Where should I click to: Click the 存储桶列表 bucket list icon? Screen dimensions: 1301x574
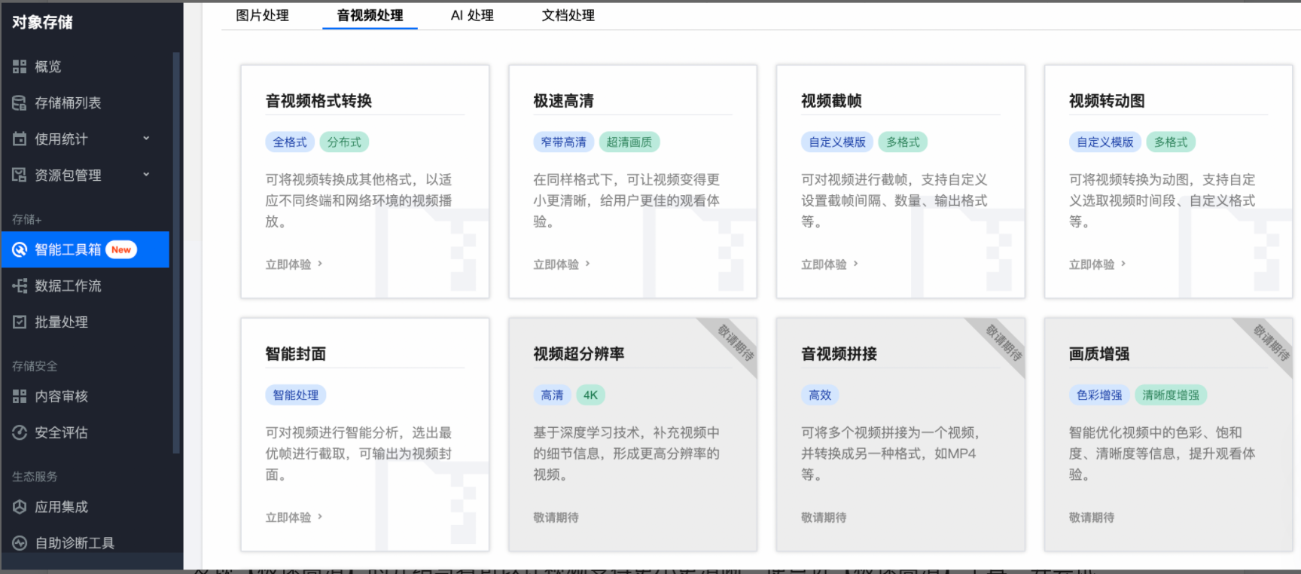(x=20, y=103)
